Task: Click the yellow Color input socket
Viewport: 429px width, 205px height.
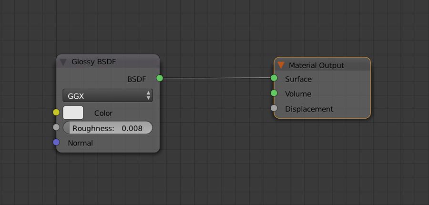Action: click(x=56, y=112)
